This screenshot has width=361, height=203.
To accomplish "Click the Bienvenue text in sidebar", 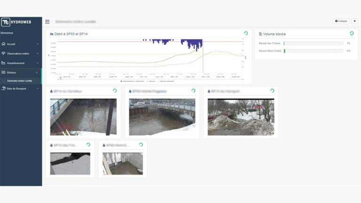I will tap(7, 33).
